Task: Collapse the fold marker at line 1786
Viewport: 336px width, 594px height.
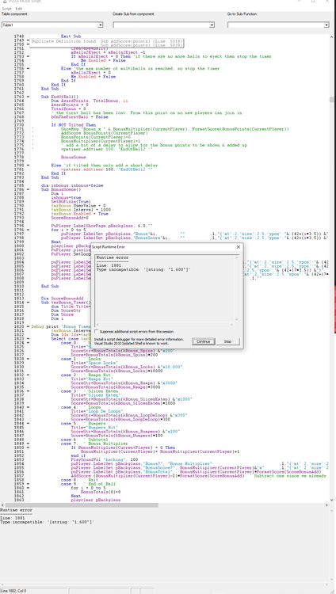Action: pos(28,189)
